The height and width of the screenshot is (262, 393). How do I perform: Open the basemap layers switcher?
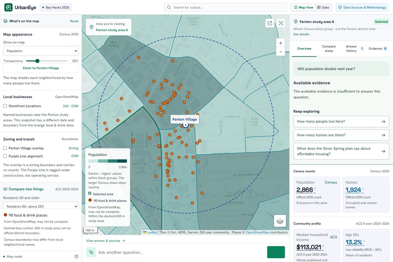click(x=280, y=221)
